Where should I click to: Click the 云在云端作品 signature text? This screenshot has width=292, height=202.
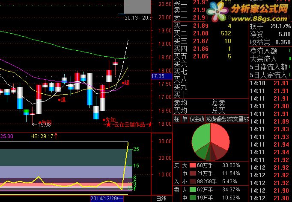point(129,124)
